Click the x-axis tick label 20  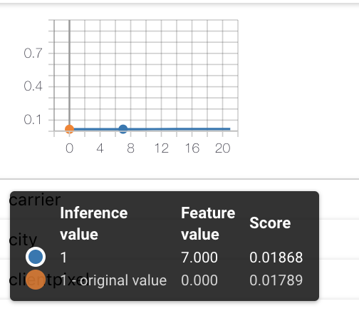point(222,148)
